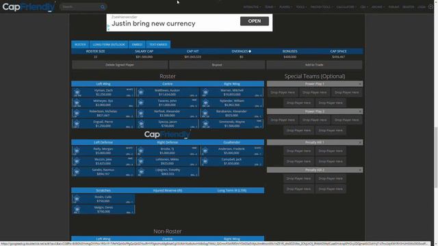Click team logo on Mikheyev, Ilya card
This screenshot has height=246, width=438.
click(x=77, y=102)
